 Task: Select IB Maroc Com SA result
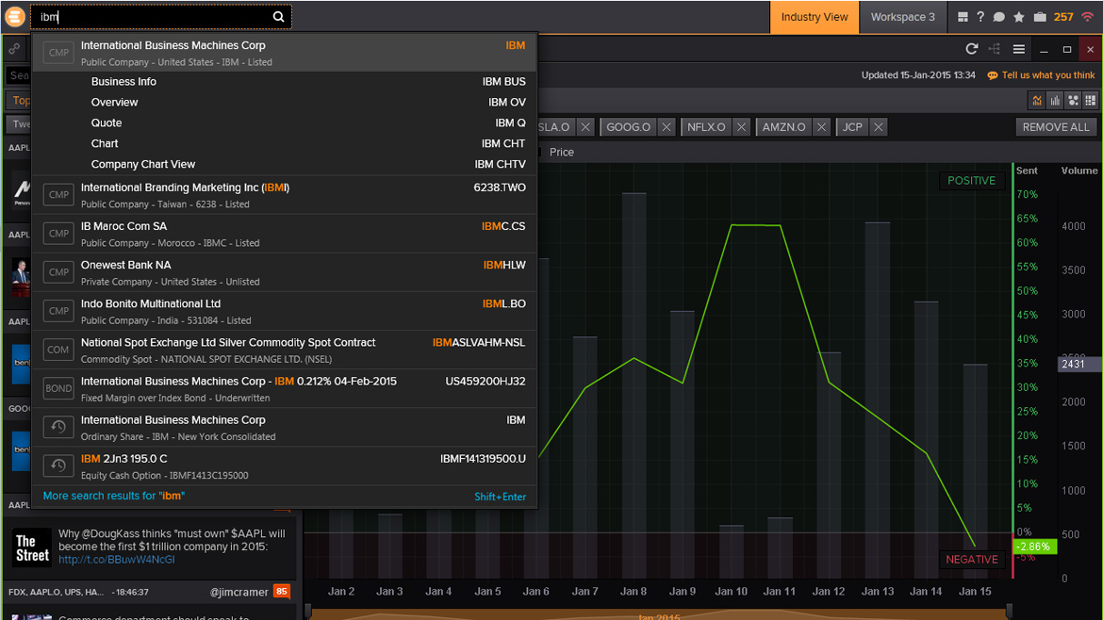(284, 234)
